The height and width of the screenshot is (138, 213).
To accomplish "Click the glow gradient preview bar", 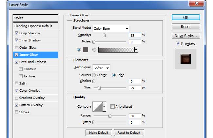I will (116, 50).
